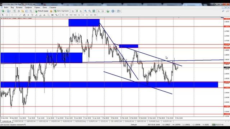
Task: Click the current price label on scale
Action: pos(227,68)
